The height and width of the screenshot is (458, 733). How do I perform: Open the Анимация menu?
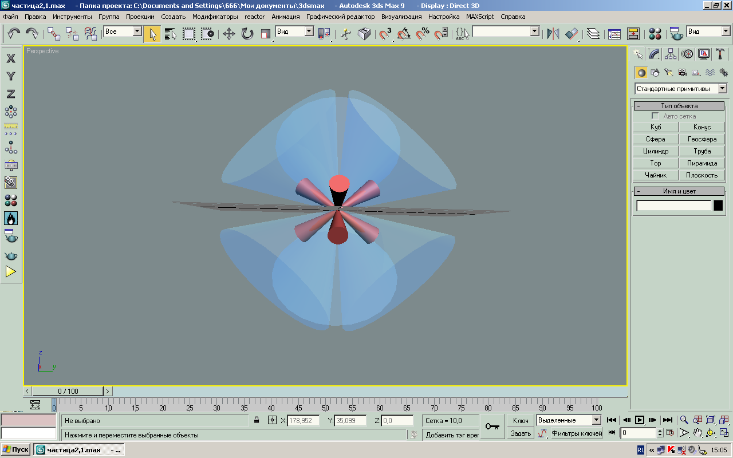[286, 17]
